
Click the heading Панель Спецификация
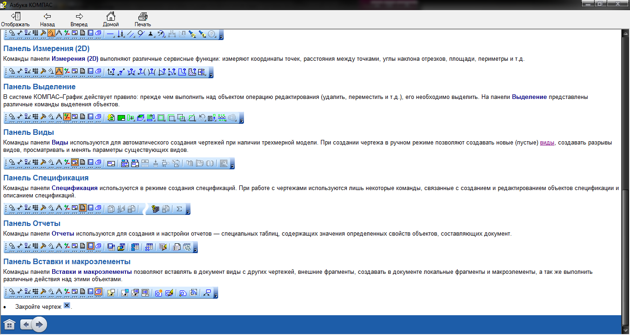[x=46, y=178]
